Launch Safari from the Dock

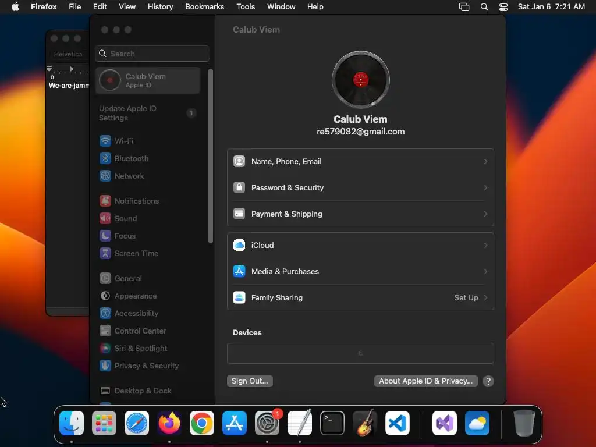click(x=137, y=423)
